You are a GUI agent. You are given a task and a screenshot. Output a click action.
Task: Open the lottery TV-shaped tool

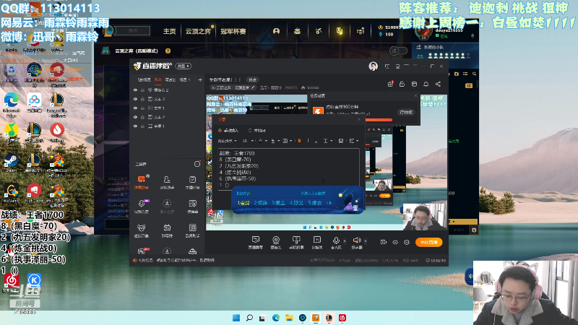[x=167, y=230]
